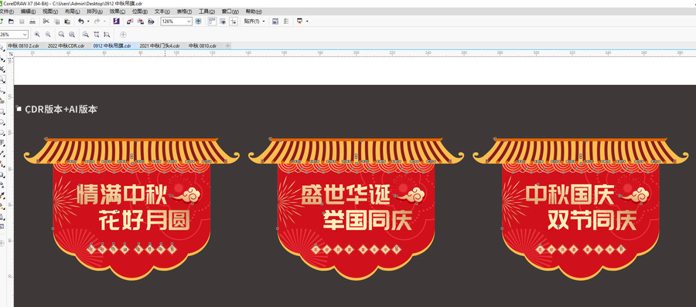This screenshot has width=696, height=307.
Task: Open the 布局(L) menu
Action: point(73,12)
